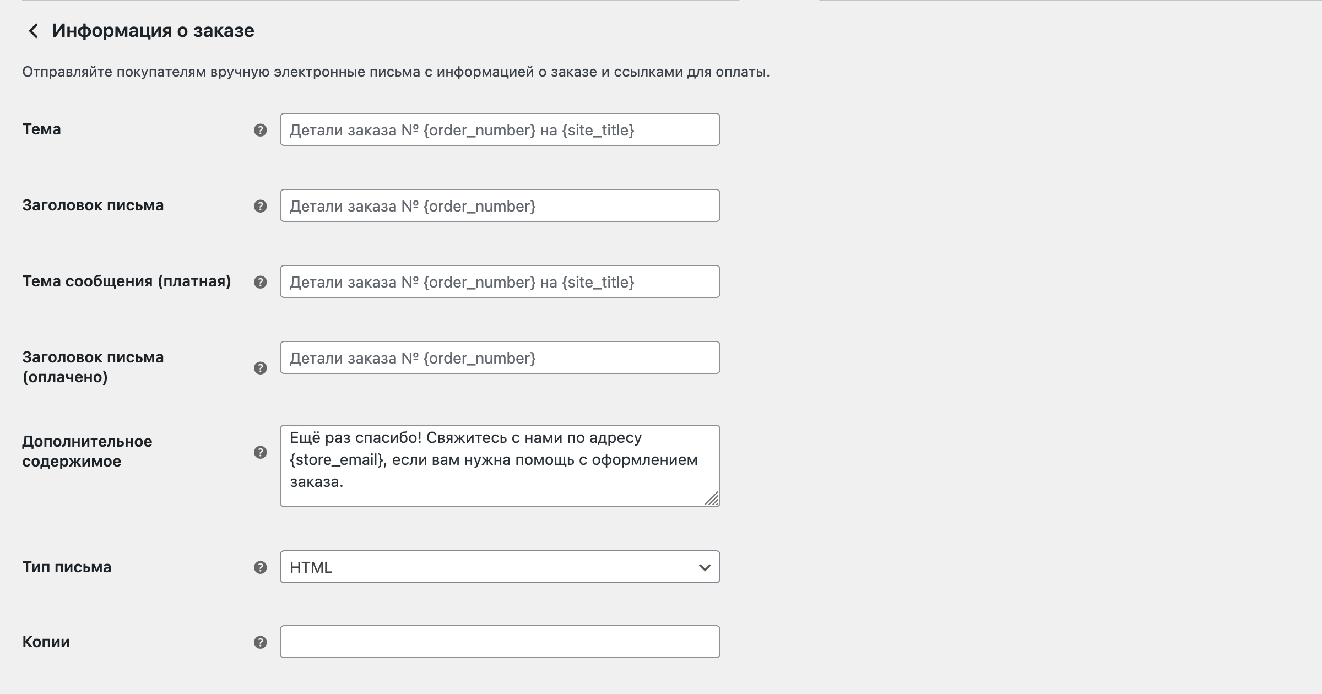Click the help icon next to Тема
Screen dimensions: 1322x694
pos(260,130)
